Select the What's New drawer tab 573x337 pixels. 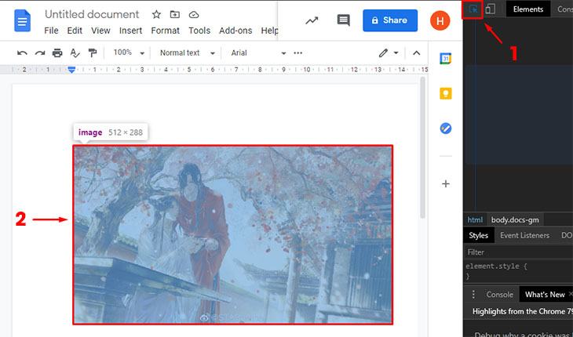pos(545,295)
